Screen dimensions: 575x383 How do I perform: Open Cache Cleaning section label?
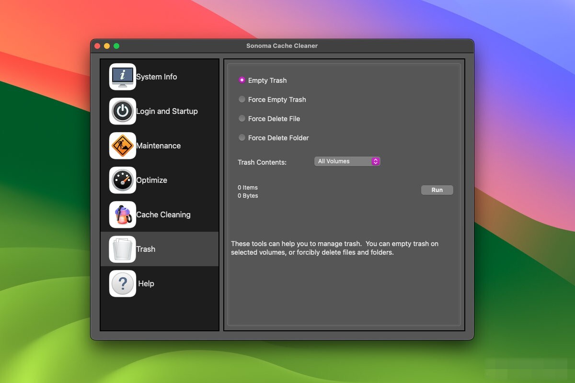[163, 214]
